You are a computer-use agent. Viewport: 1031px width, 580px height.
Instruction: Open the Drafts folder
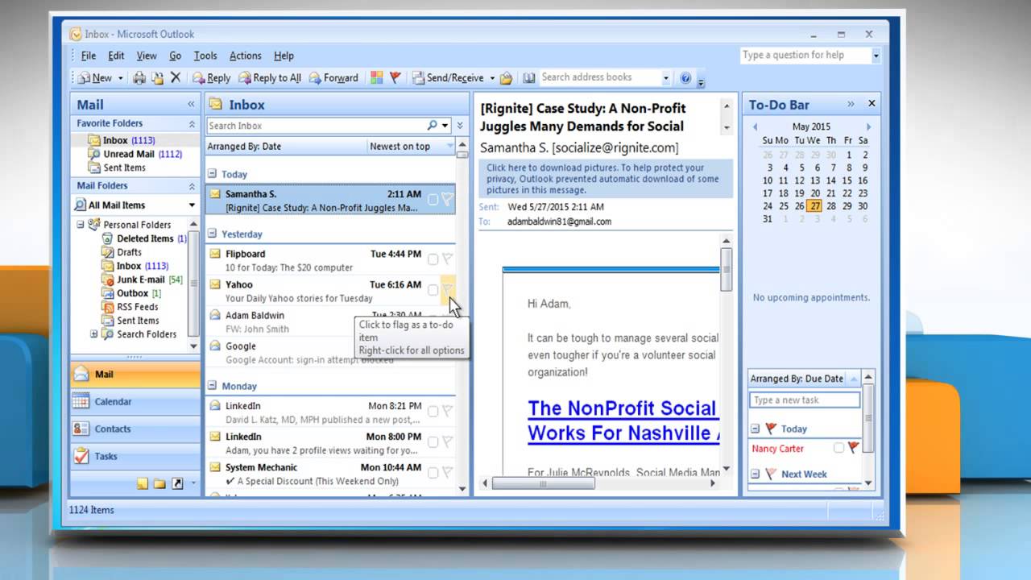coord(122,252)
